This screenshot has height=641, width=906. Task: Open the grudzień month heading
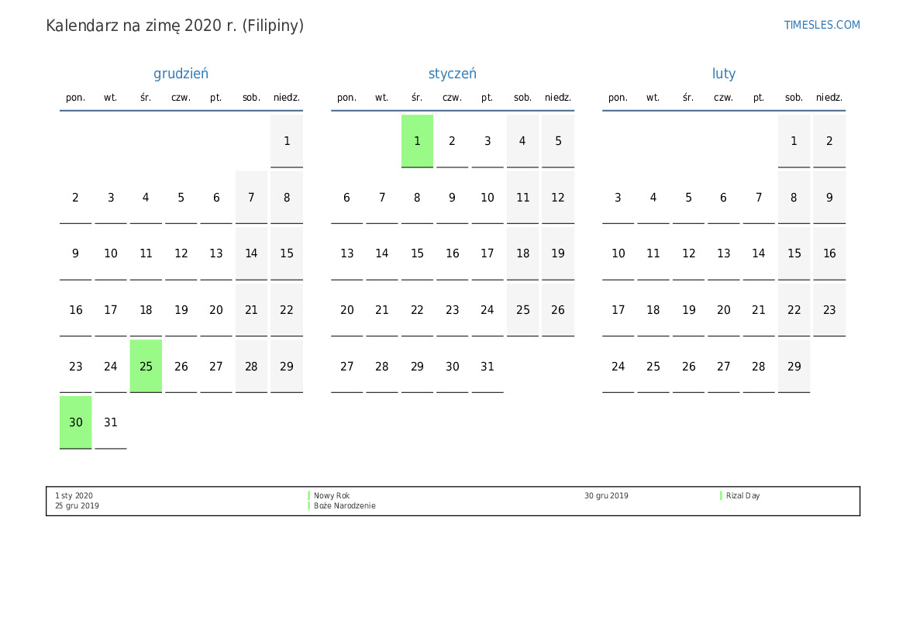point(181,74)
